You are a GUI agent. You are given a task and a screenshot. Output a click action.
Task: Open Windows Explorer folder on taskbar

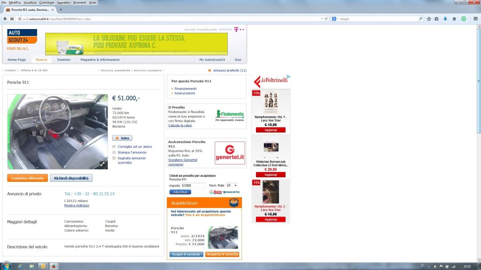31,266
